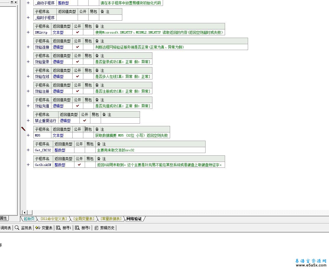Select the 属性 panel tab

4,218
